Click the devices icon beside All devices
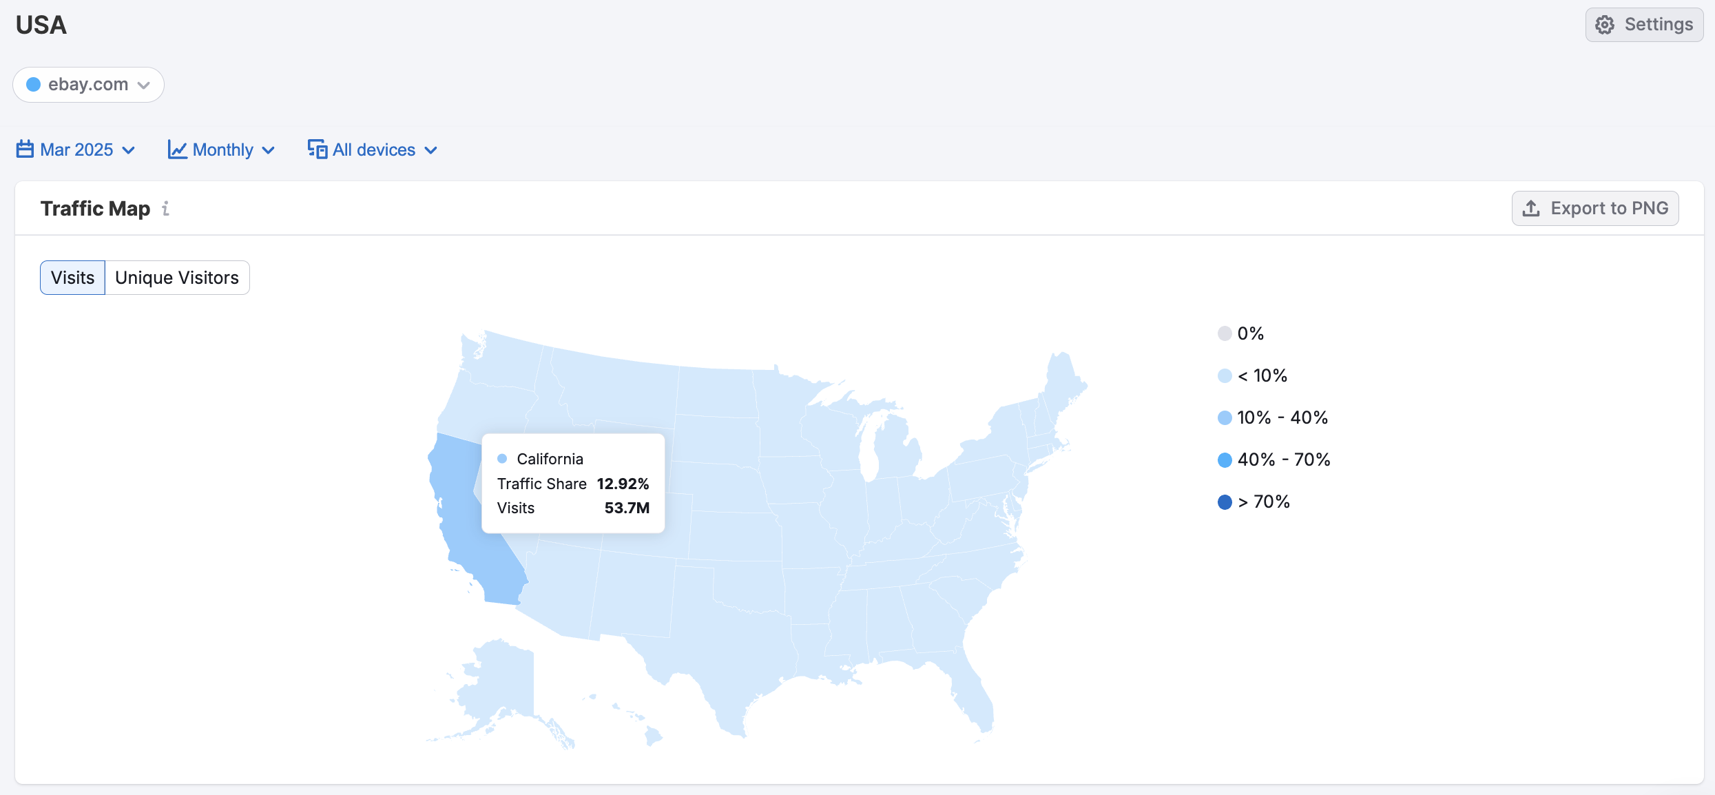1715x795 pixels. [x=317, y=149]
